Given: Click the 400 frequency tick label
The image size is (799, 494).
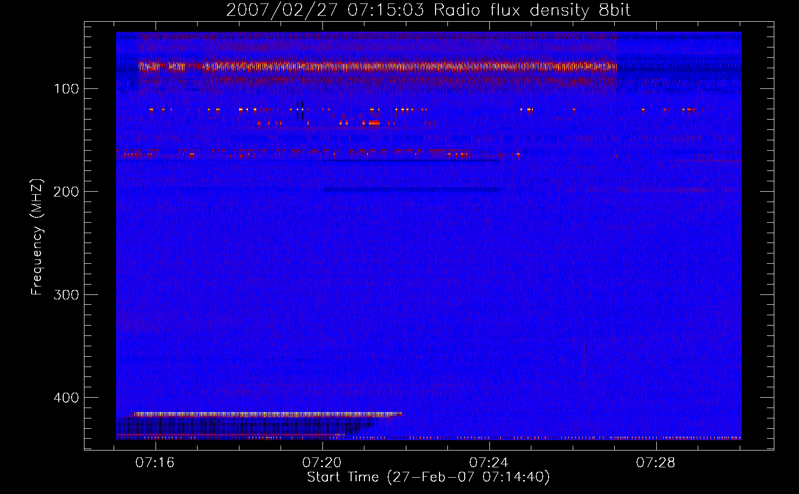Looking at the screenshot, I should pyautogui.click(x=66, y=398).
